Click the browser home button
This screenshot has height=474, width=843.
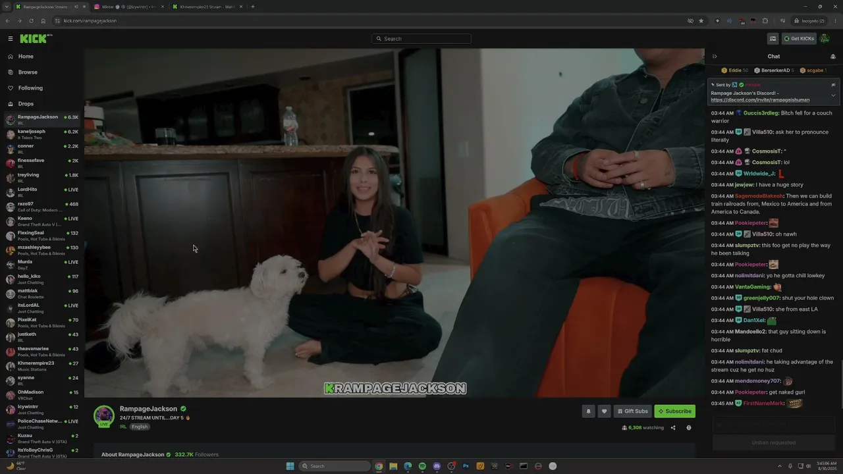pyautogui.click(x=43, y=21)
